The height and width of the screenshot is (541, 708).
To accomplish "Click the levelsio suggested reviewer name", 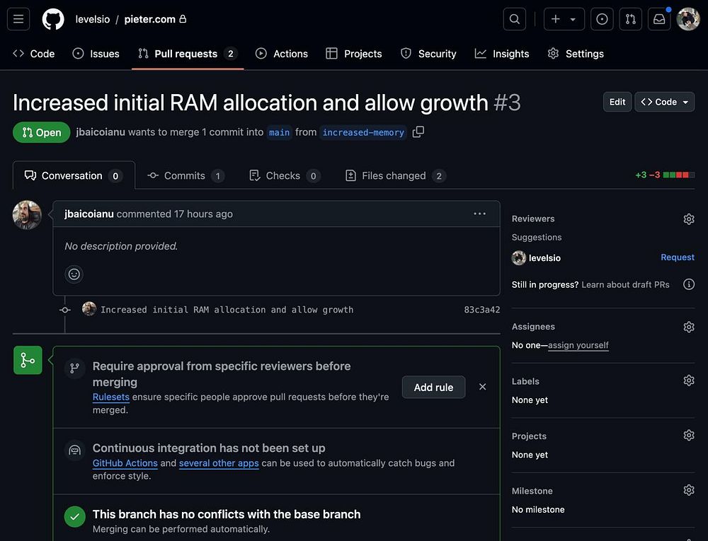I will [544, 258].
